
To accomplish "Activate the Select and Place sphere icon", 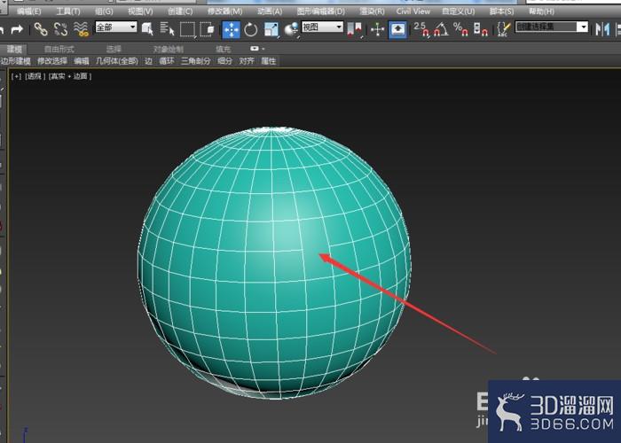I will point(292,29).
